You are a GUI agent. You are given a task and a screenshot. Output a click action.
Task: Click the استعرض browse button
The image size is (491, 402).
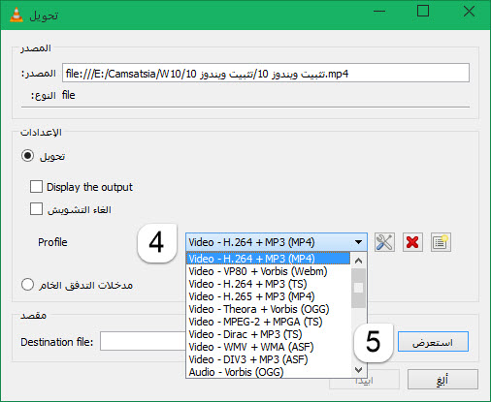pos(433,342)
